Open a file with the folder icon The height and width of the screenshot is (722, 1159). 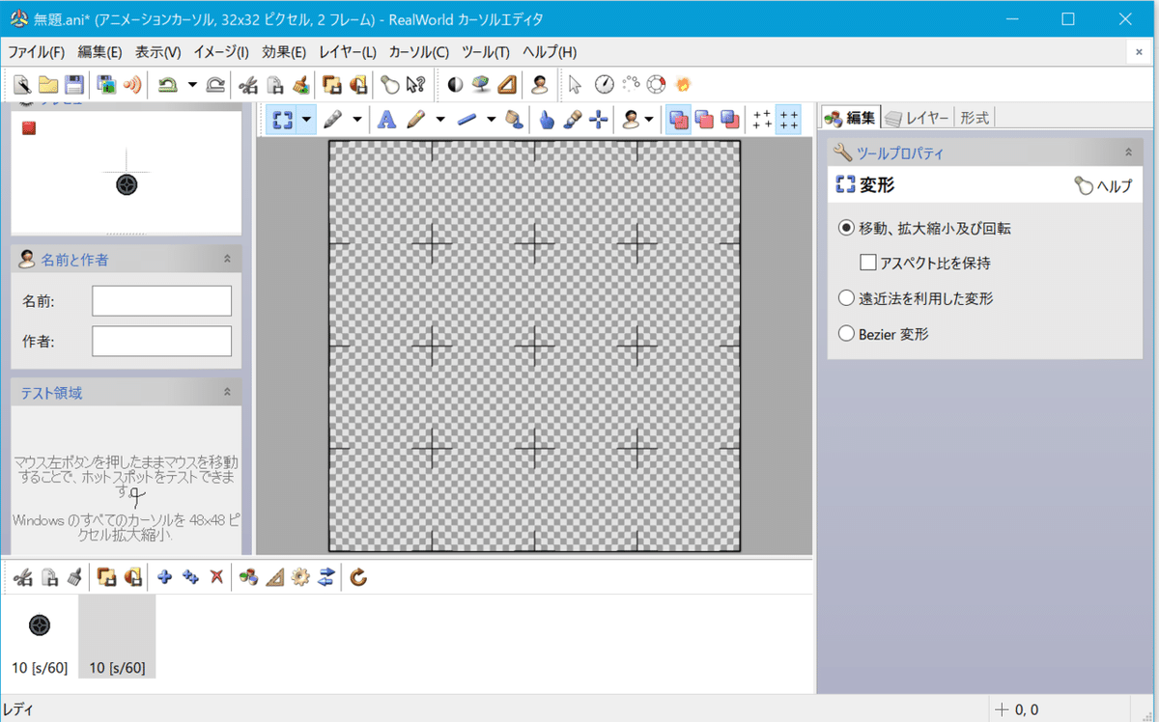48,84
